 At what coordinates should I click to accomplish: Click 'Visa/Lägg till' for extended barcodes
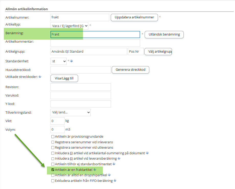click(64, 78)
